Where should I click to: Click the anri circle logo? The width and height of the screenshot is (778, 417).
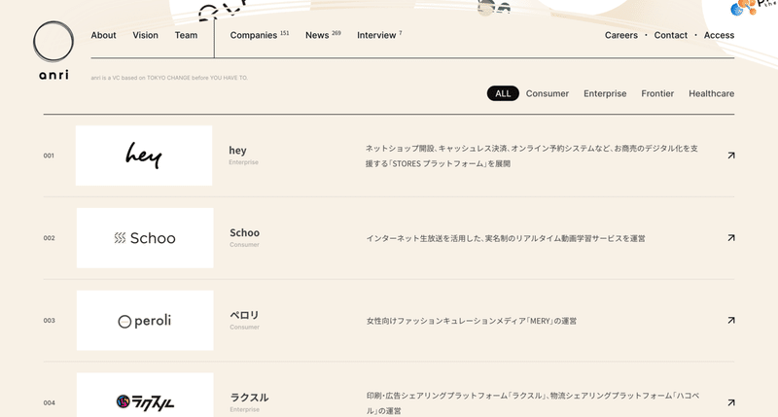53,42
